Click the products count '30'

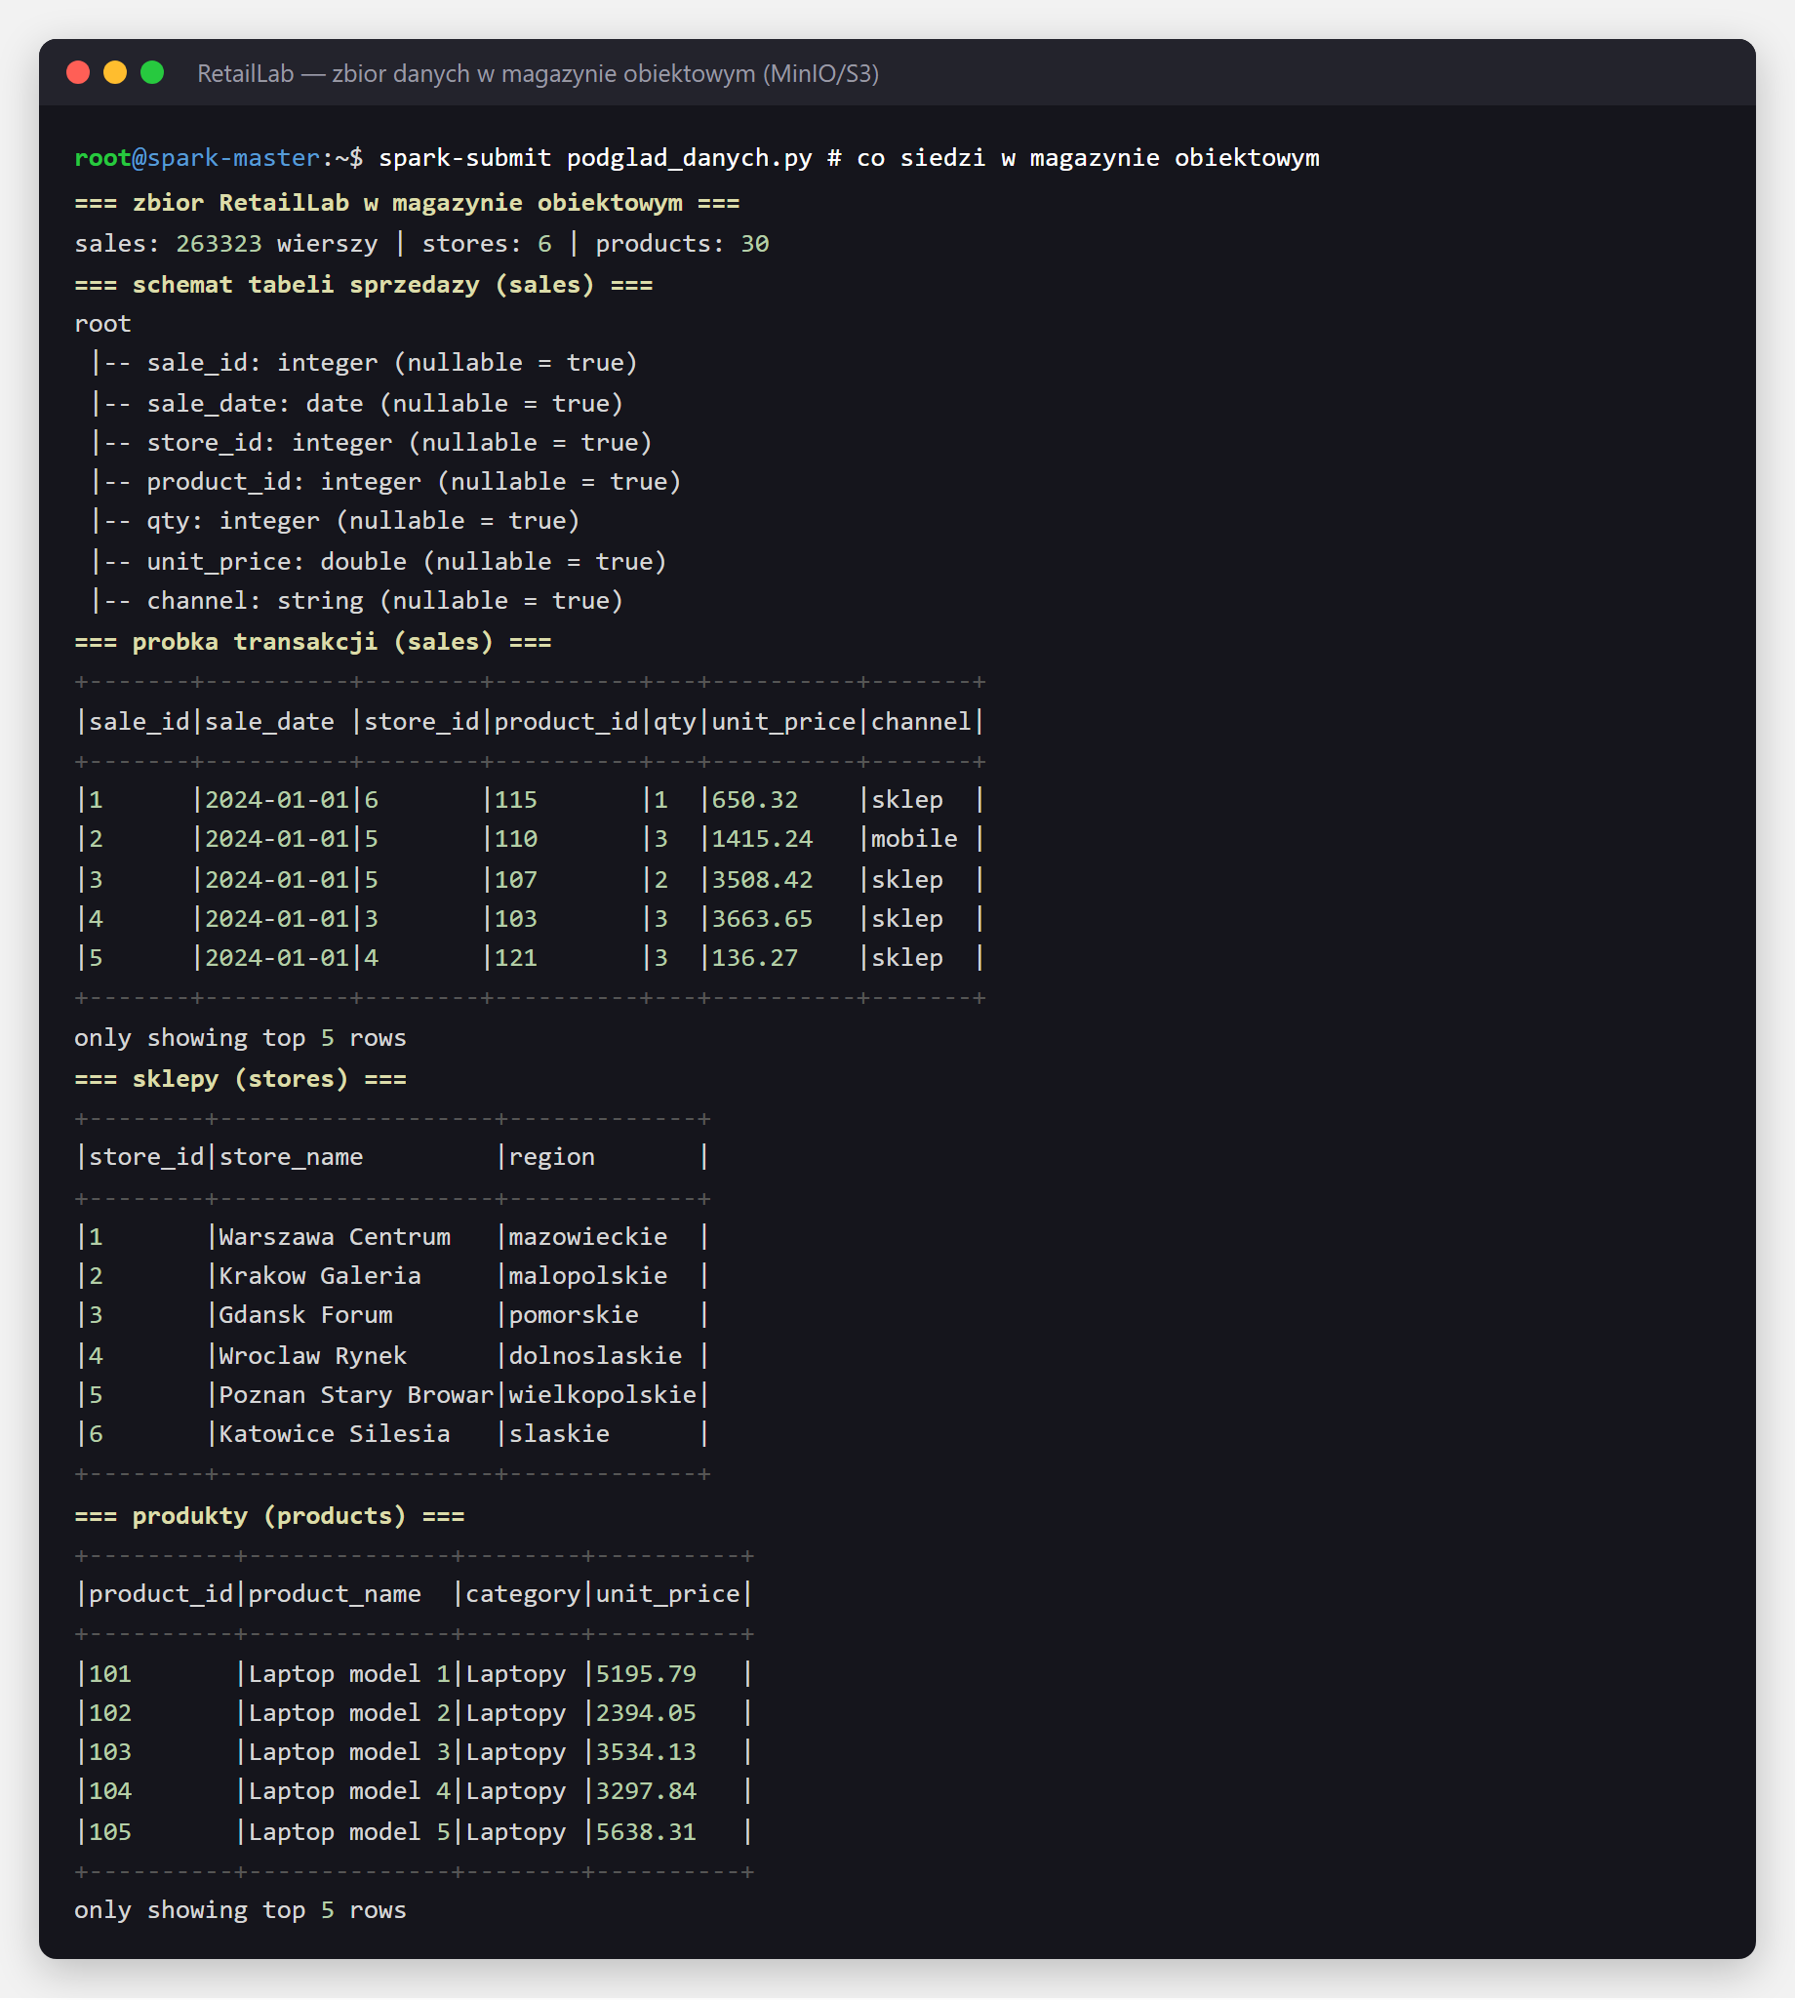pos(755,244)
